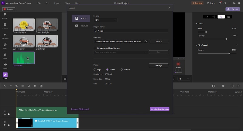
Task: Open preset Settings button
Action: pos(159,65)
